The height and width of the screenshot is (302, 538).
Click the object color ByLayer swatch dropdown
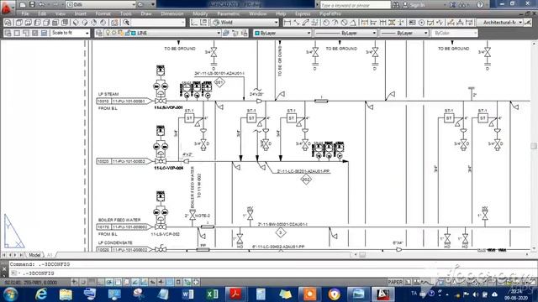pyautogui.click(x=282, y=34)
